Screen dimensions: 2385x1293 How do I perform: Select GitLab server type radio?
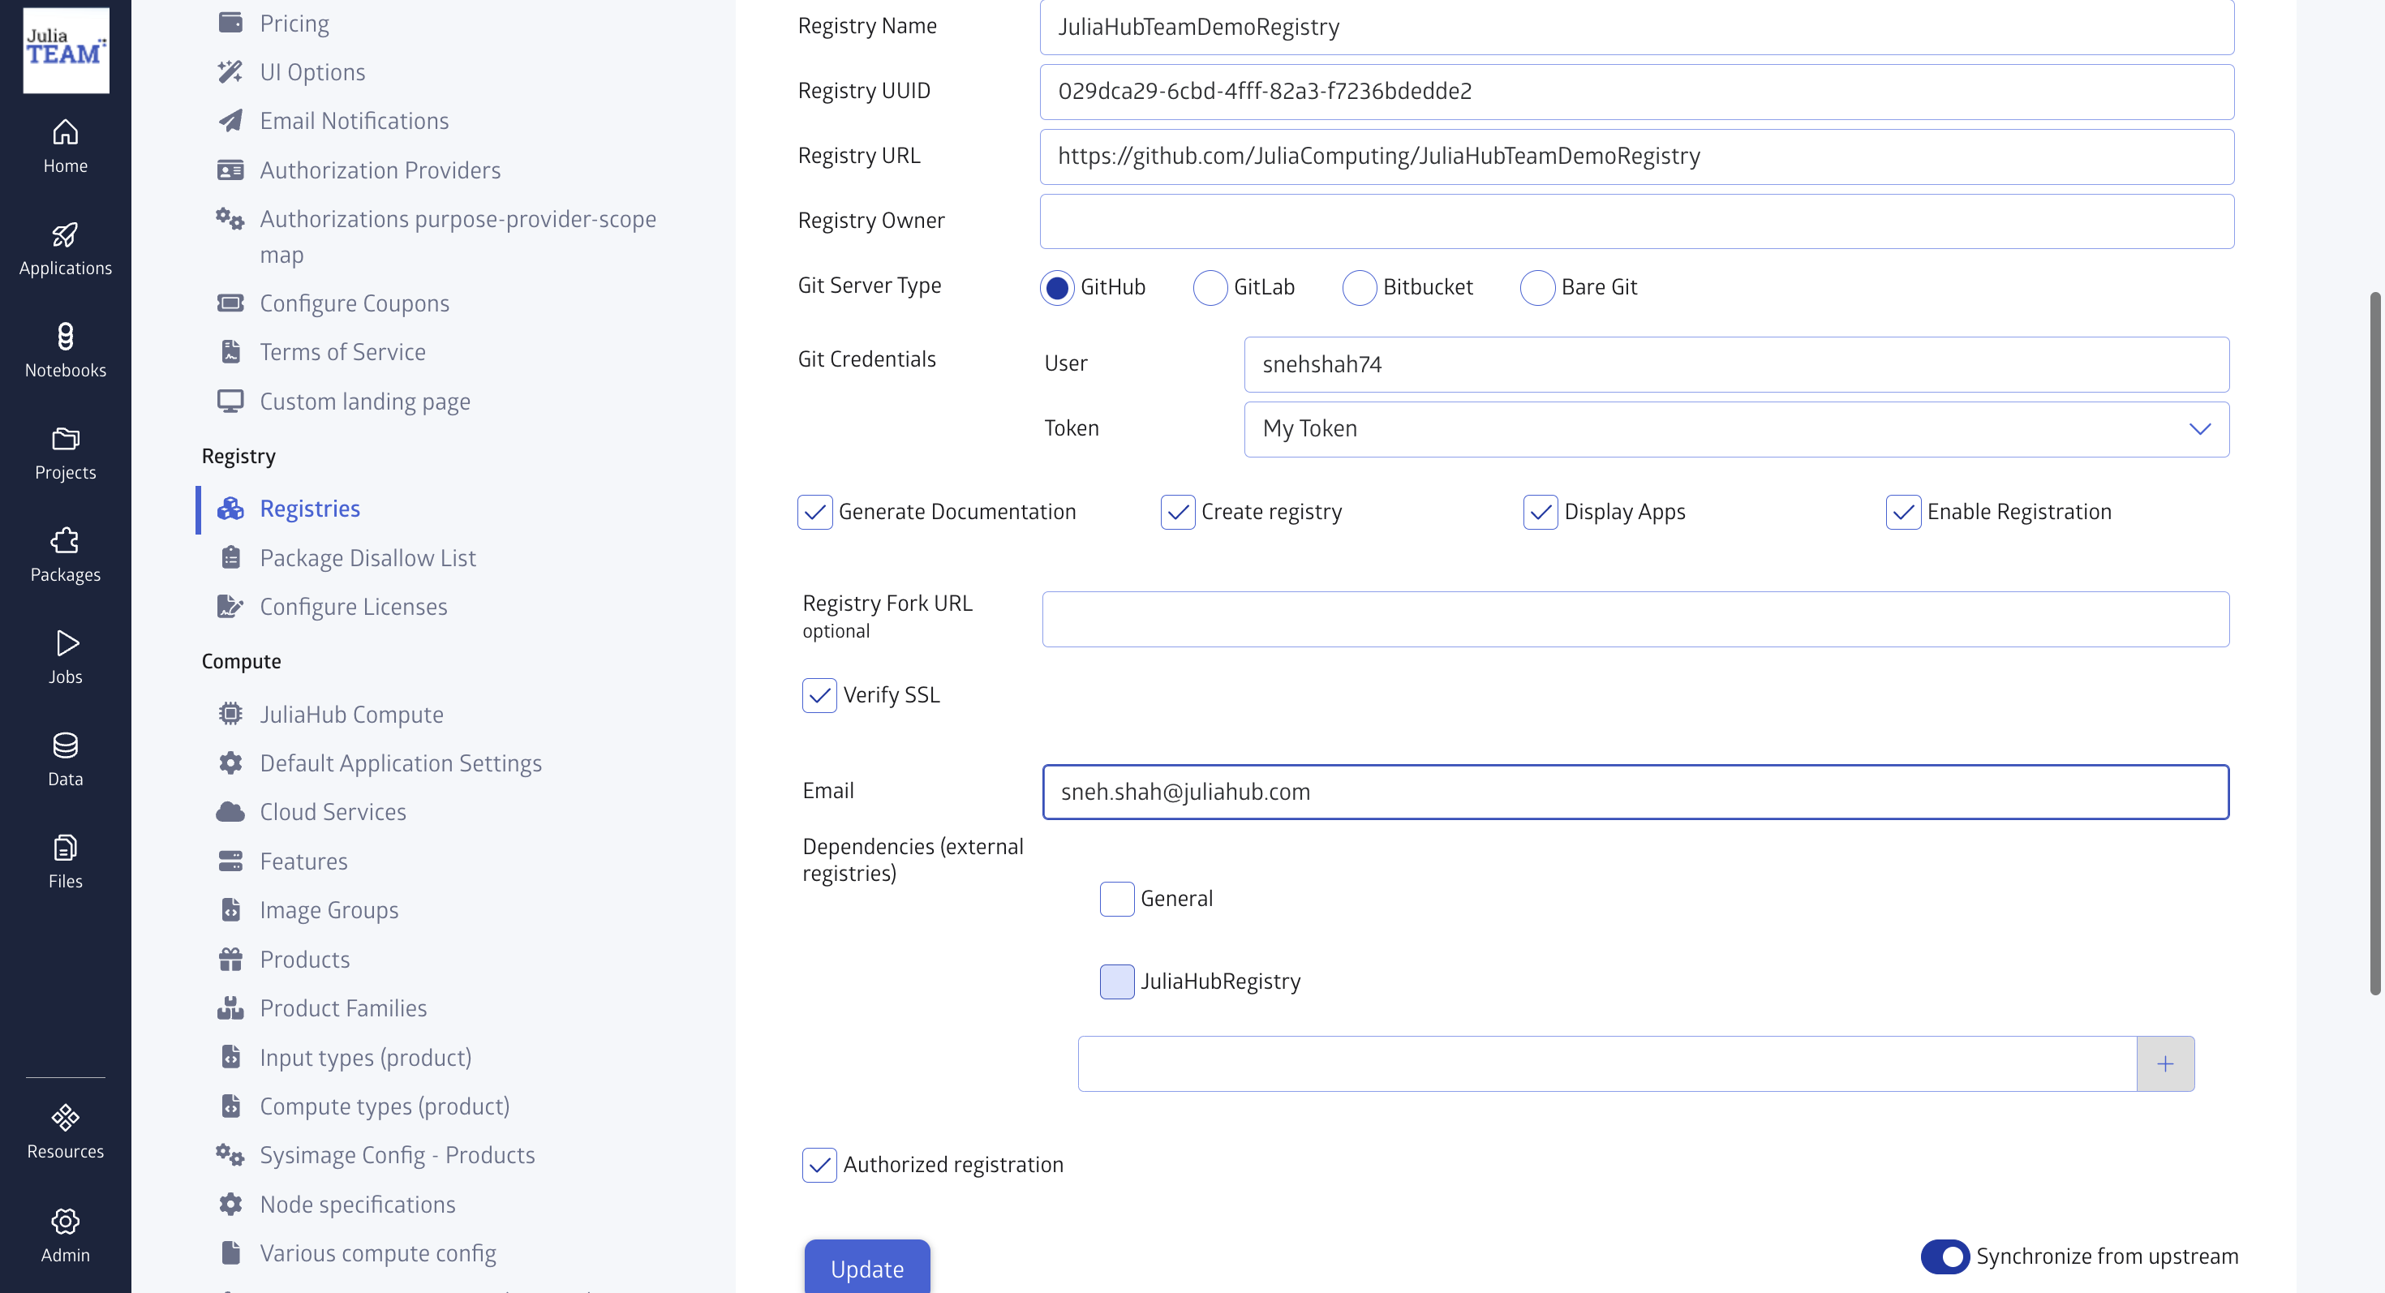click(1210, 287)
